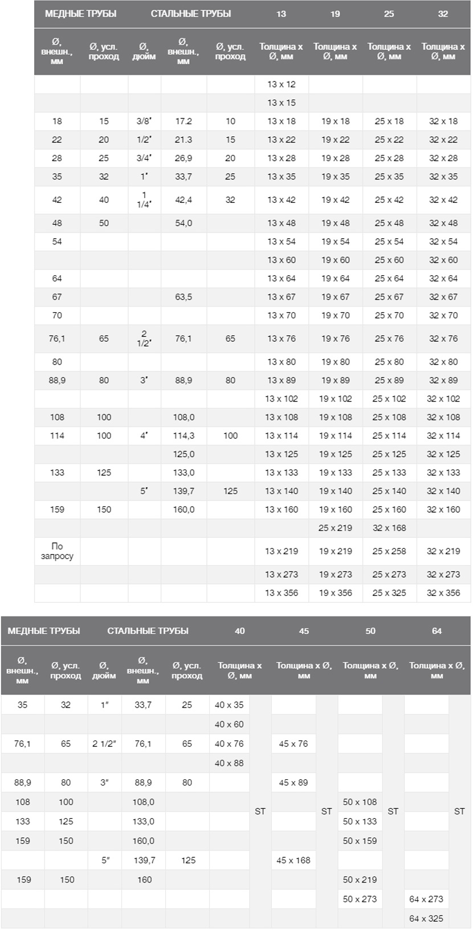Click the 63,5 steel diameter cell
The height and width of the screenshot is (932, 473).
click(x=184, y=297)
